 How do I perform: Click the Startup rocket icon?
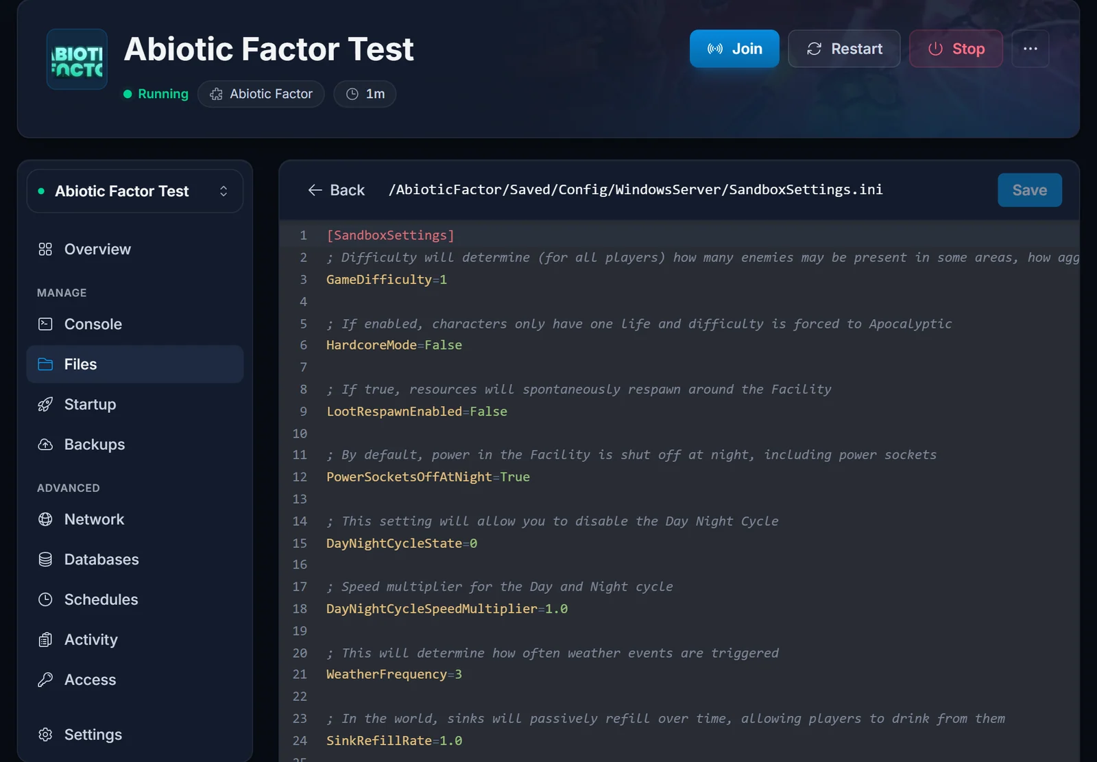coord(45,405)
